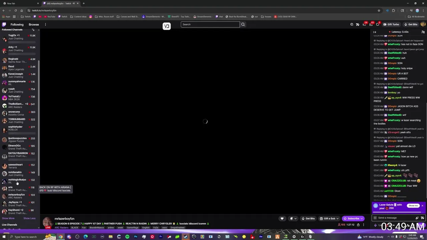
Task: Open the YouTube bookmark
Action: click(x=49, y=17)
